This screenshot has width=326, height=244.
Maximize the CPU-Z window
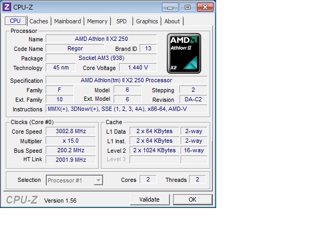(187, 7)
